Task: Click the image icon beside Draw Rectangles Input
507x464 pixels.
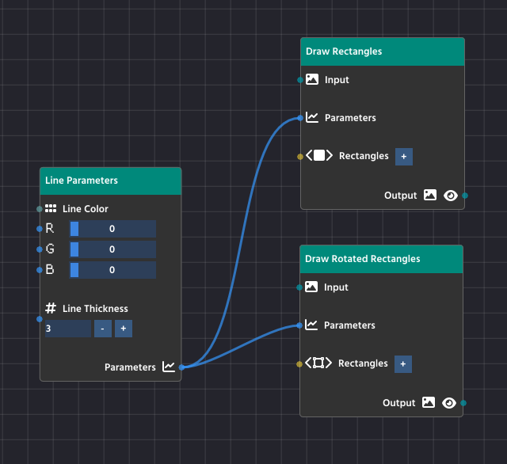Action: pyautogui.click(x=312, y=80)
